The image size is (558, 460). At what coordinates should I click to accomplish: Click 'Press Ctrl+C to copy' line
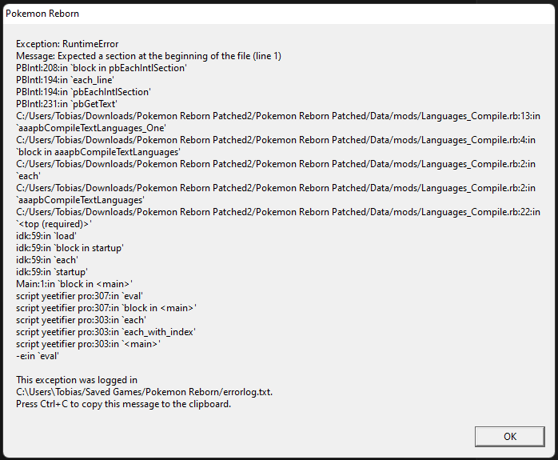[x=123, y=404]
